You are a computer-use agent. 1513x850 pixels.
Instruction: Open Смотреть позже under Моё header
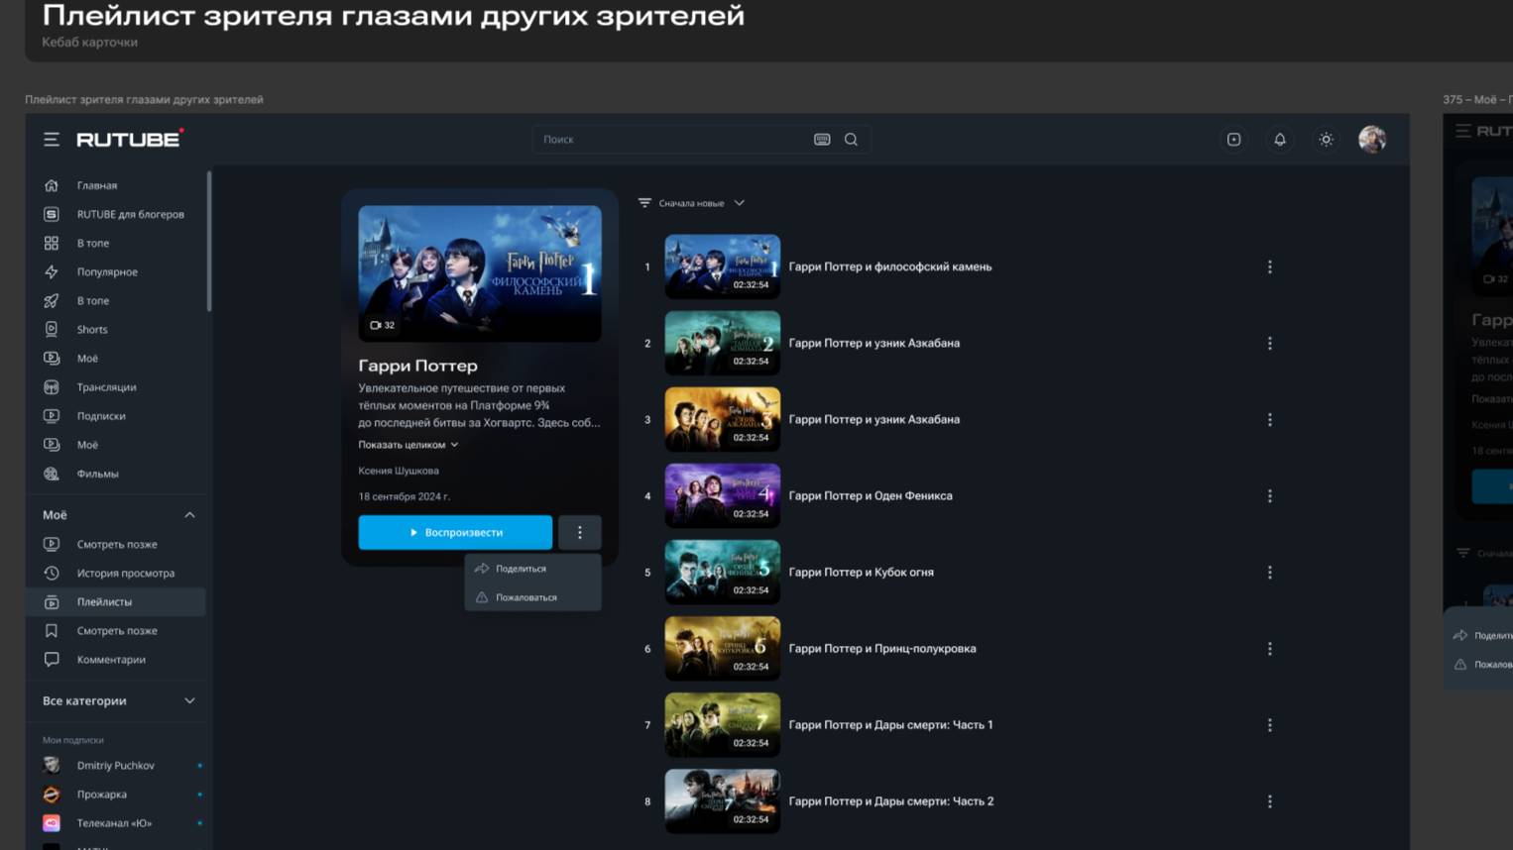[116, 544]
